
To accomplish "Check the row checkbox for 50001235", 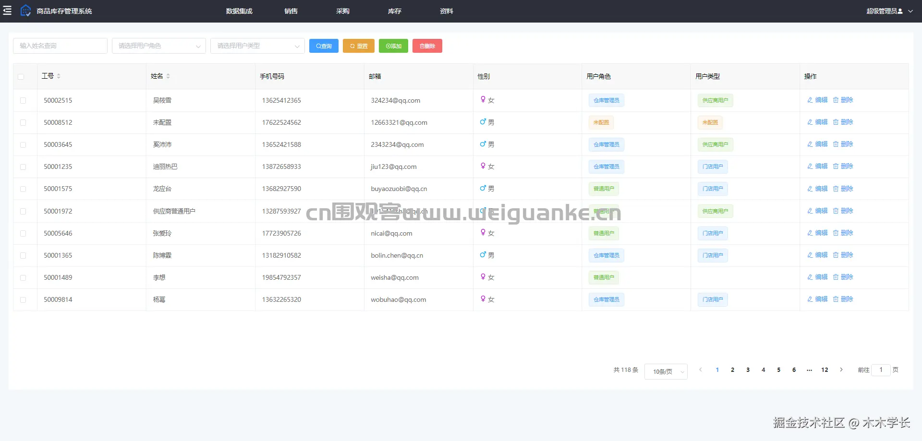I will point(23,167).
